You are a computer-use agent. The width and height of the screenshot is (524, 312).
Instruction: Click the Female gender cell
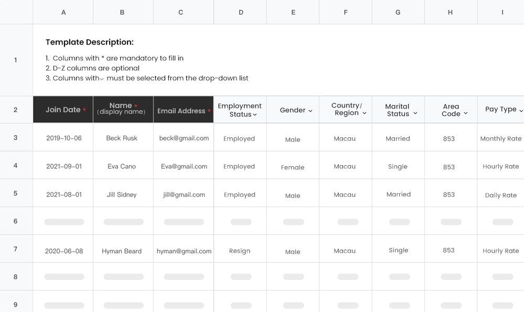pos(292,167)
